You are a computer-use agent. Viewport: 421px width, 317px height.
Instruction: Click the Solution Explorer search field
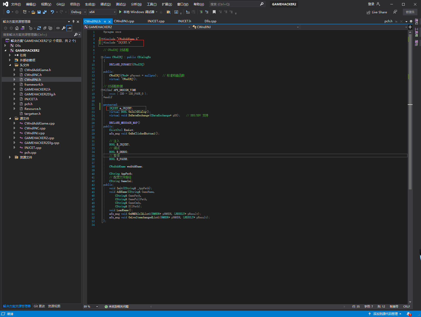click(41, 35)
